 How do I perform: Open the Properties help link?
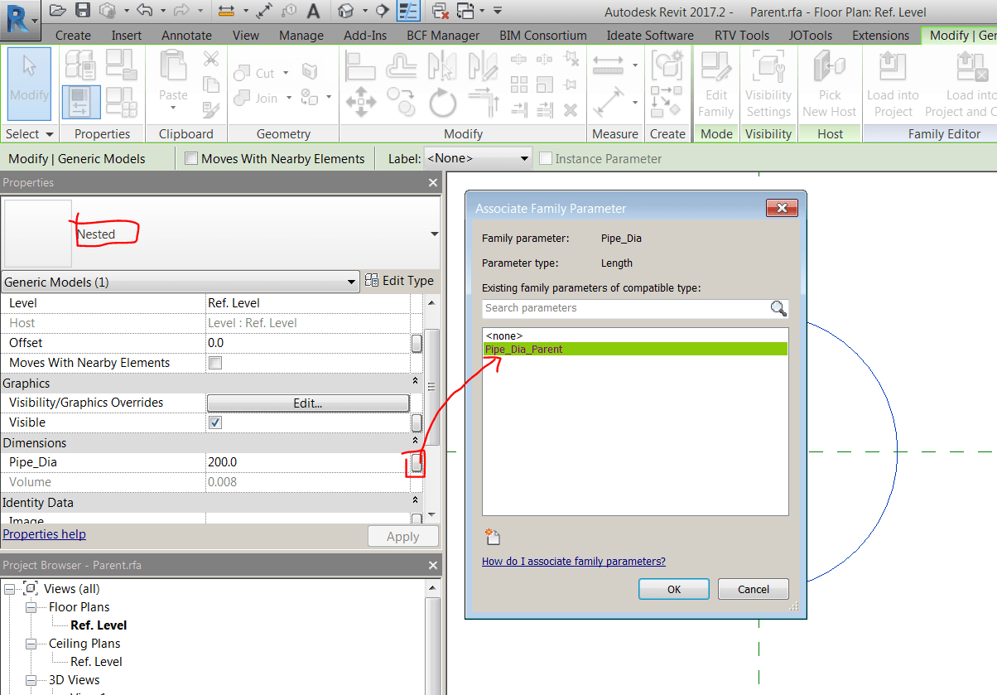click(x=44, y=534)
